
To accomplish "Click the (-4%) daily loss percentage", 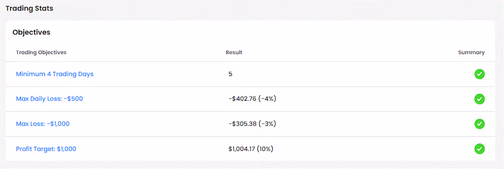I will 268,99.
